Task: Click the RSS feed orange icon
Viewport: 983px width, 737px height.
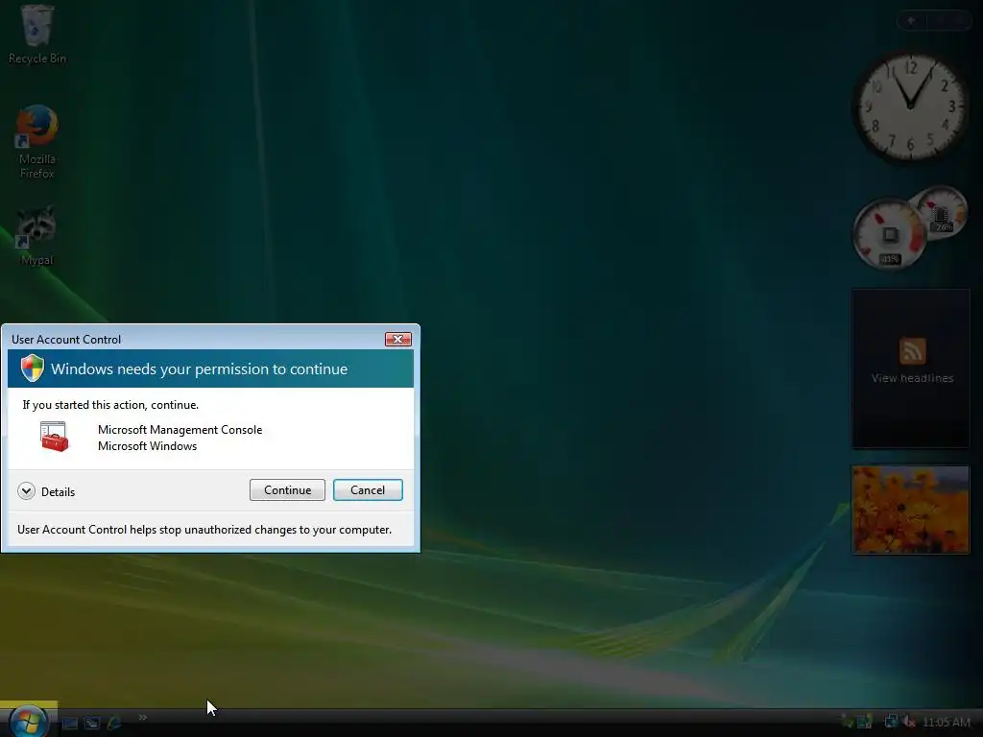Action: (912, 351)
